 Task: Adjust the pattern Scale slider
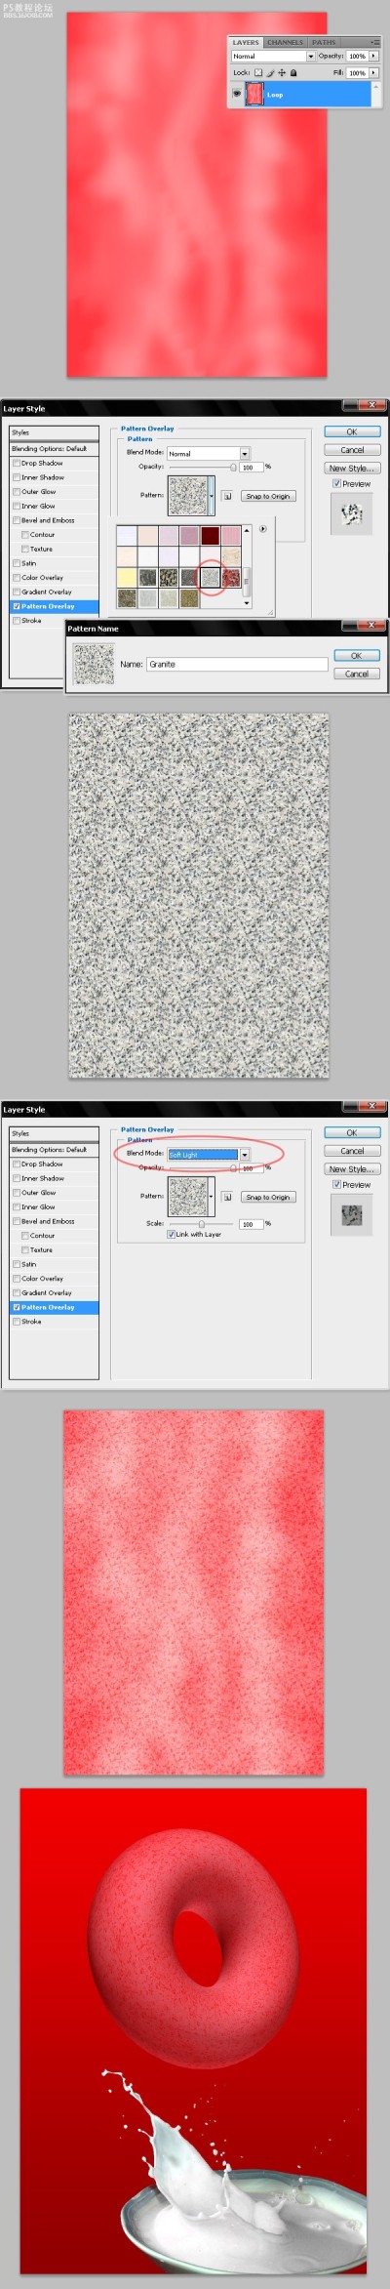point(202,1223)
